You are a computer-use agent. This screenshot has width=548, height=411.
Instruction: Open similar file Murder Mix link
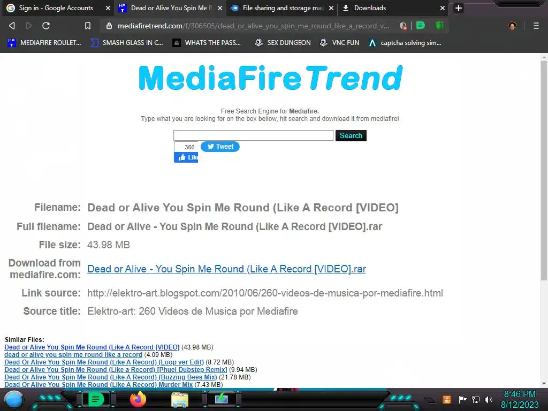click(x=98, y=384)
